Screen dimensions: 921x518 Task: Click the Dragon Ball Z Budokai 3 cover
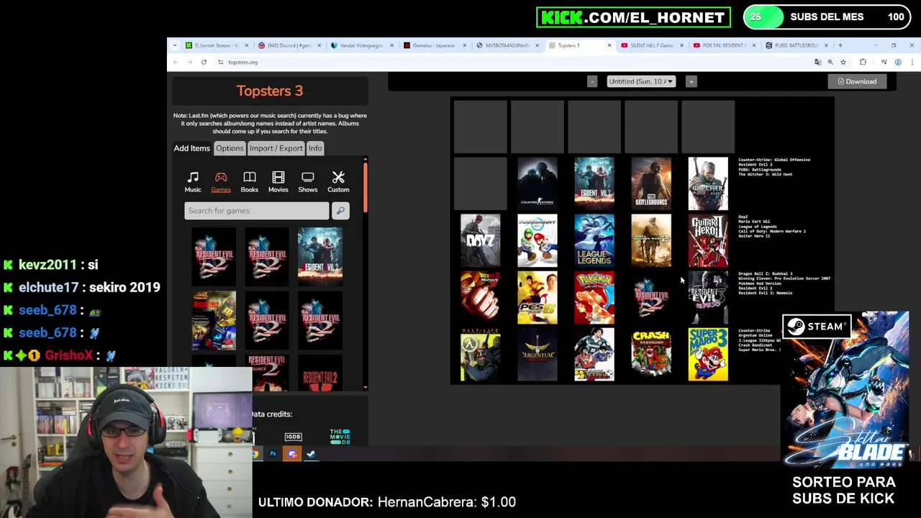click(481, 297)
